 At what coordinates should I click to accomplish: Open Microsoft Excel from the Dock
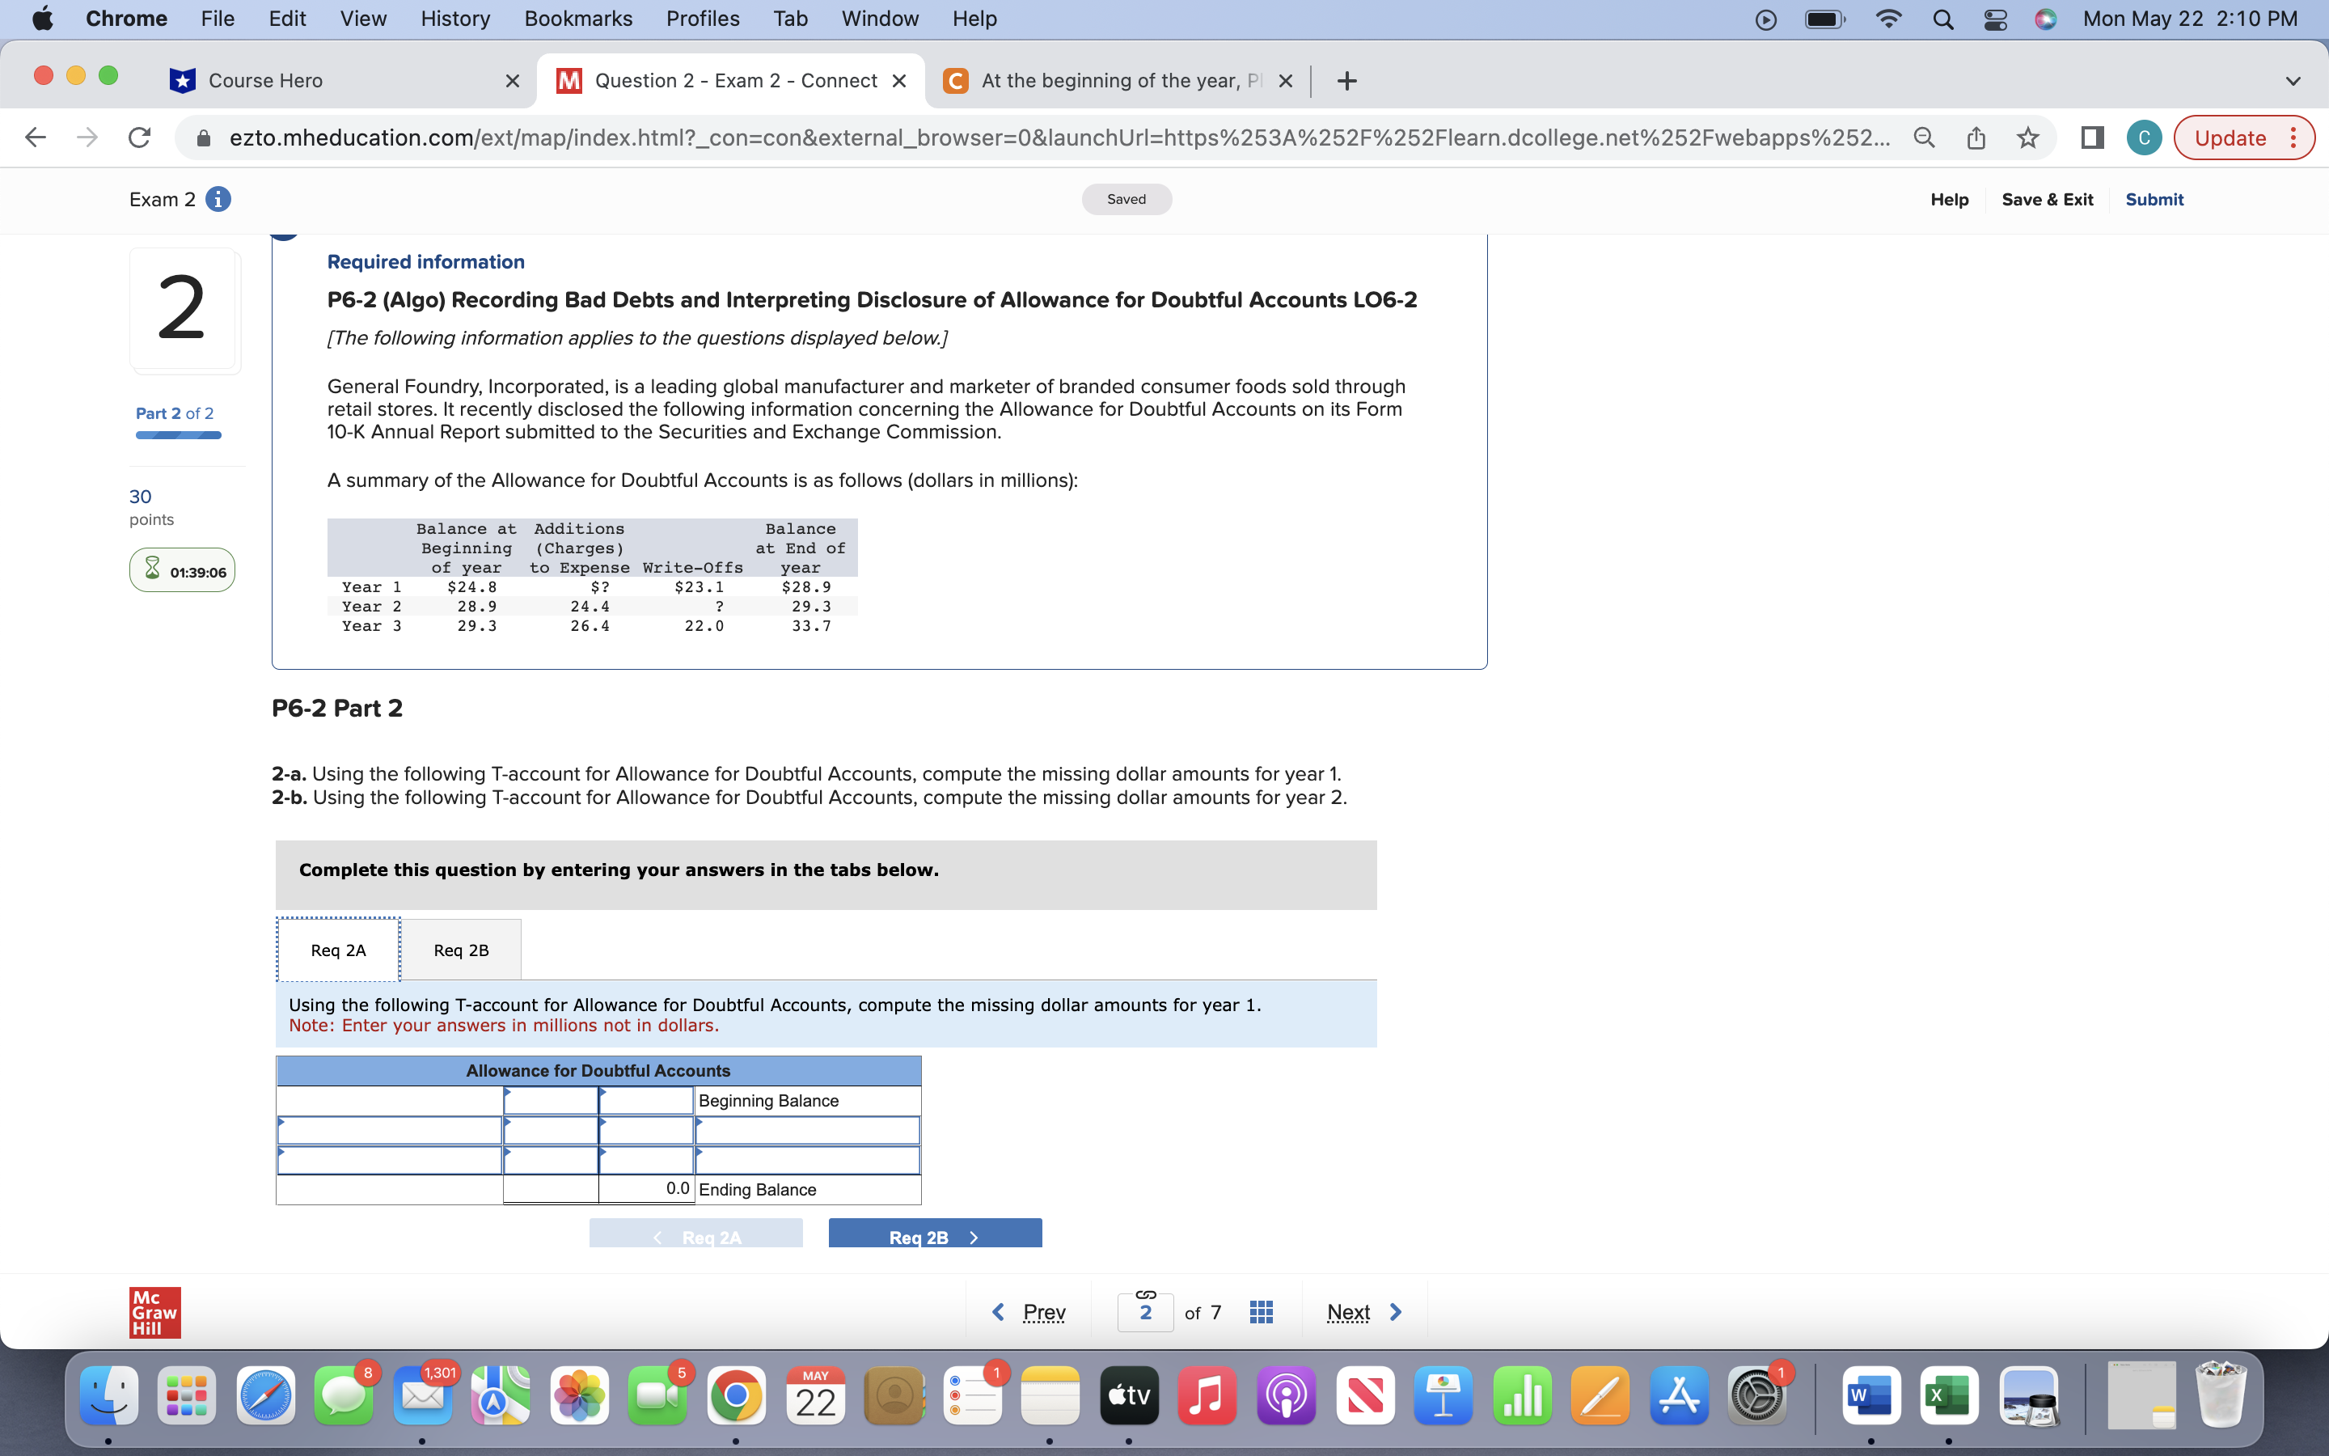point(1949,1395)
